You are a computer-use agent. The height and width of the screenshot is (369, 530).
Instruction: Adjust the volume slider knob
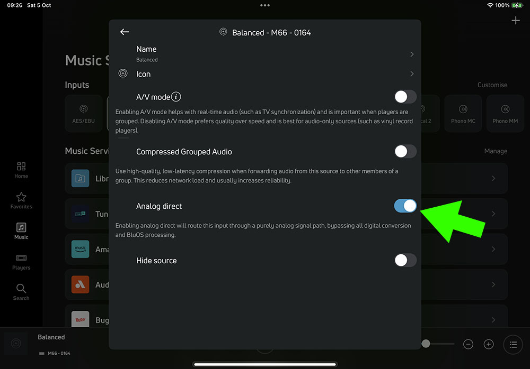coord(426,344)
